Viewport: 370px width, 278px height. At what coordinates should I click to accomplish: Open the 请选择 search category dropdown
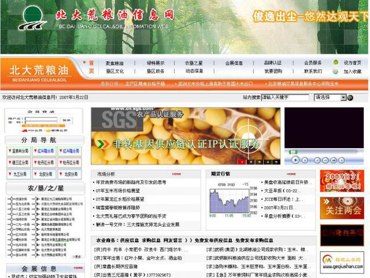tap(330, 98)
